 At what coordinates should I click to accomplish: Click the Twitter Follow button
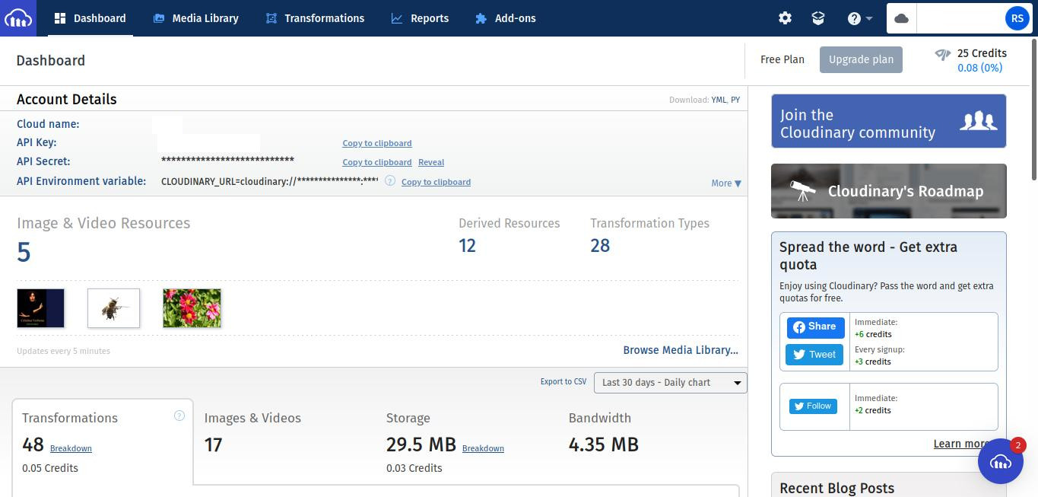[x=813, y=406]
